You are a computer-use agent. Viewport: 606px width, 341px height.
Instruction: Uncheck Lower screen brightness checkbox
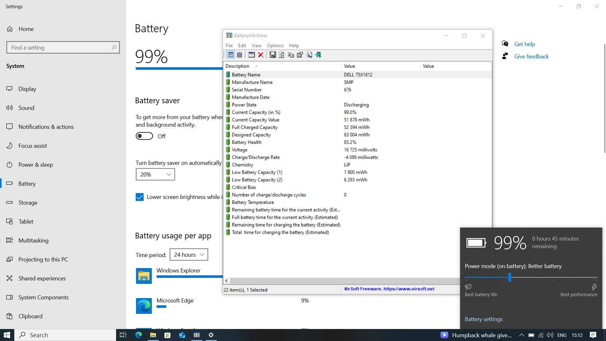[140, 197]
